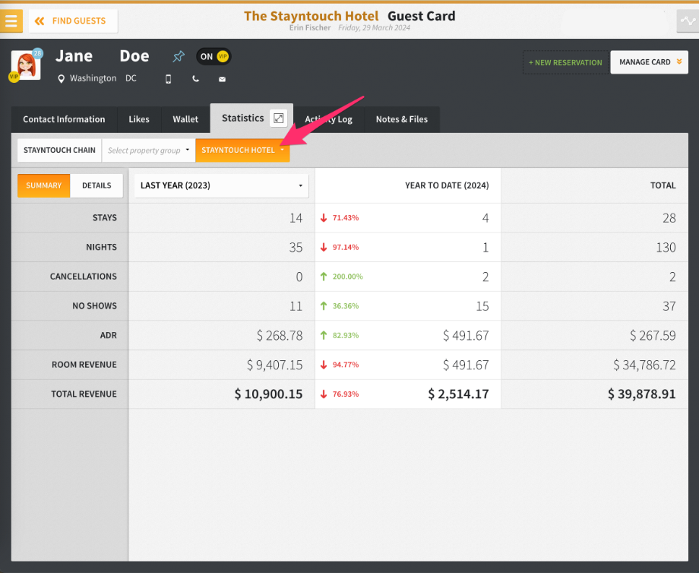Image resolution: width=699 pixels, height=573 pixels.
Task: Click the VIP badge on avatar
Action: (14, 77)
